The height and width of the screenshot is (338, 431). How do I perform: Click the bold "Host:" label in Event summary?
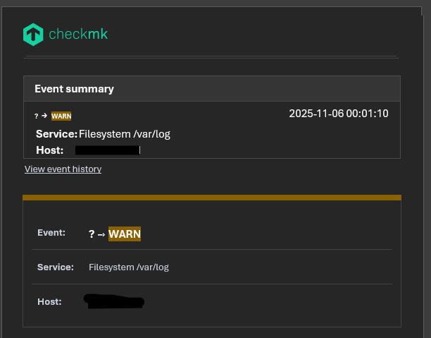tap(49, 150)
